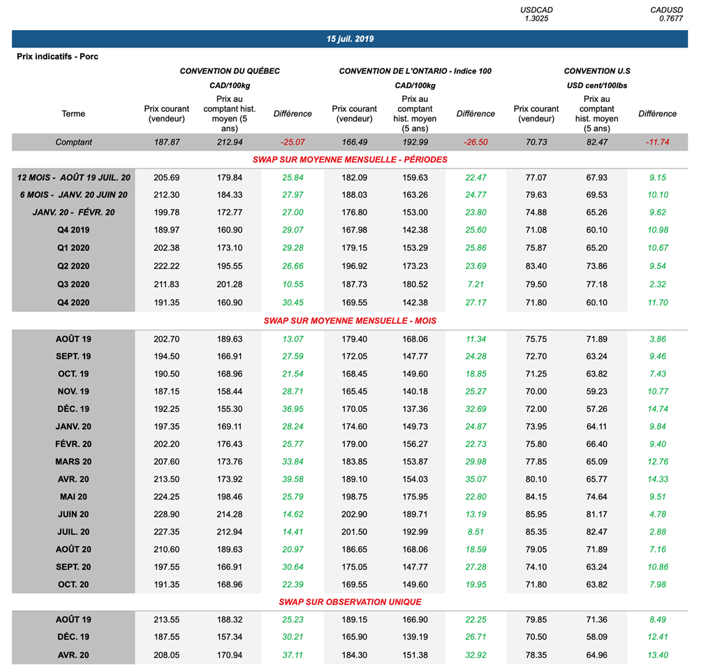
Task: Select the Québec Comptant difference value -25.07
Action: [x=292, y=142]
